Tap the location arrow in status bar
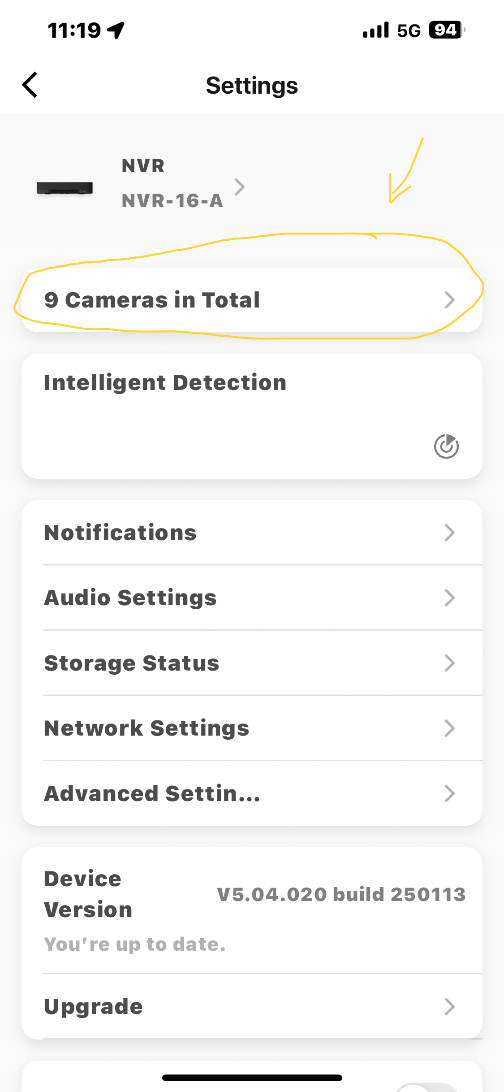The image size is (504, 1092). click(116, 30)
